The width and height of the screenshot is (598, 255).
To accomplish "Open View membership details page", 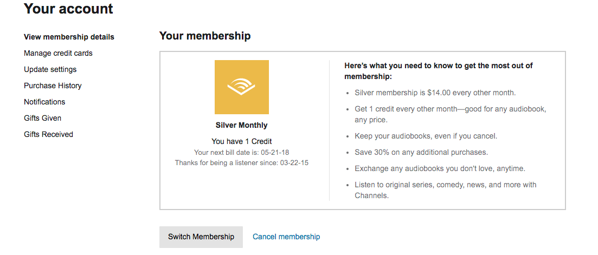I will (x=69, y=37).
